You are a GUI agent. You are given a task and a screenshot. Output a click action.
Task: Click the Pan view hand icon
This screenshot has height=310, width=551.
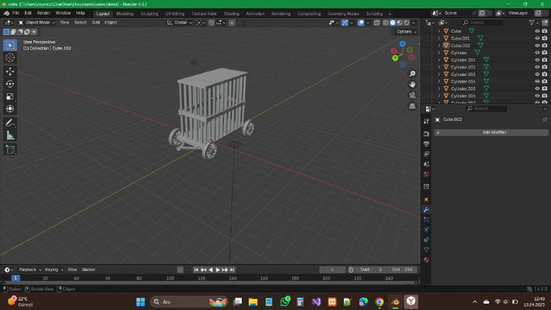click(x=412, y=84)
